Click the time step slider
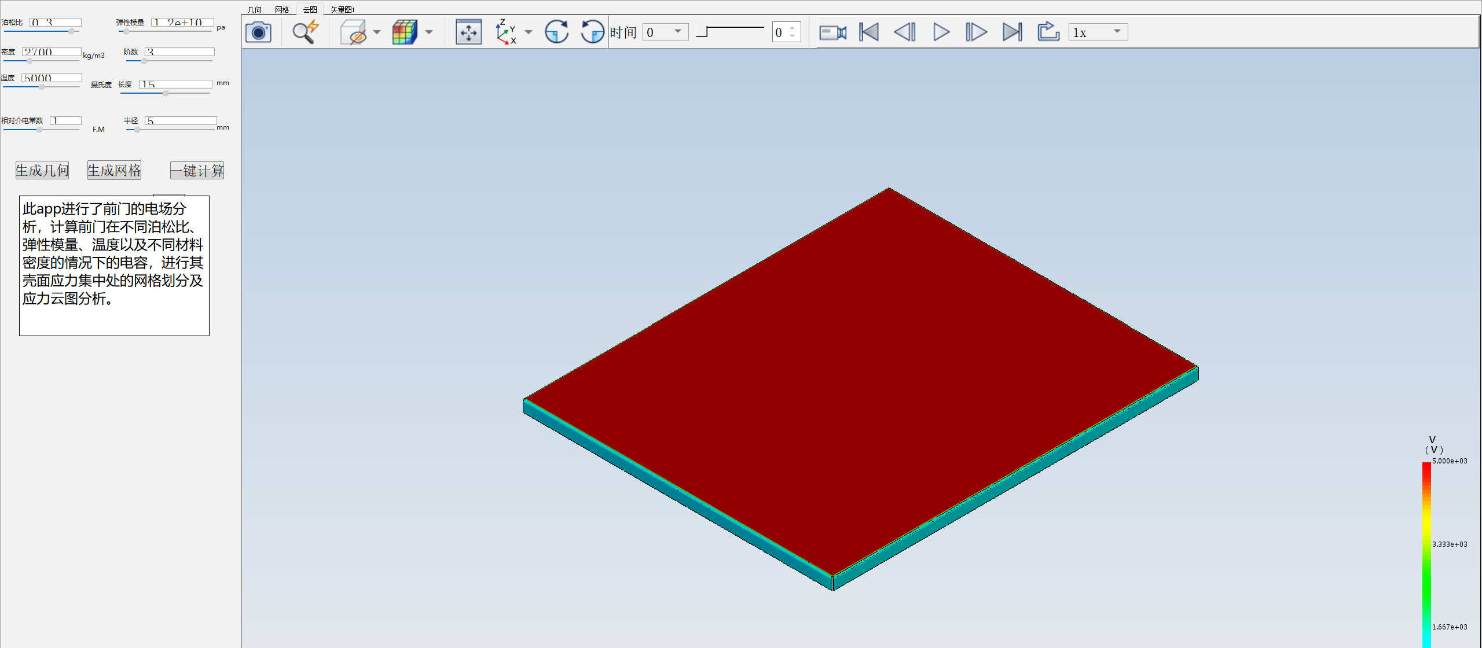 point(730,31)
